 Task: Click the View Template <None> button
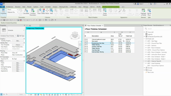(18, 45)
